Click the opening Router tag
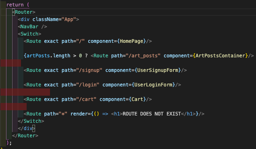 pos(24,12)
